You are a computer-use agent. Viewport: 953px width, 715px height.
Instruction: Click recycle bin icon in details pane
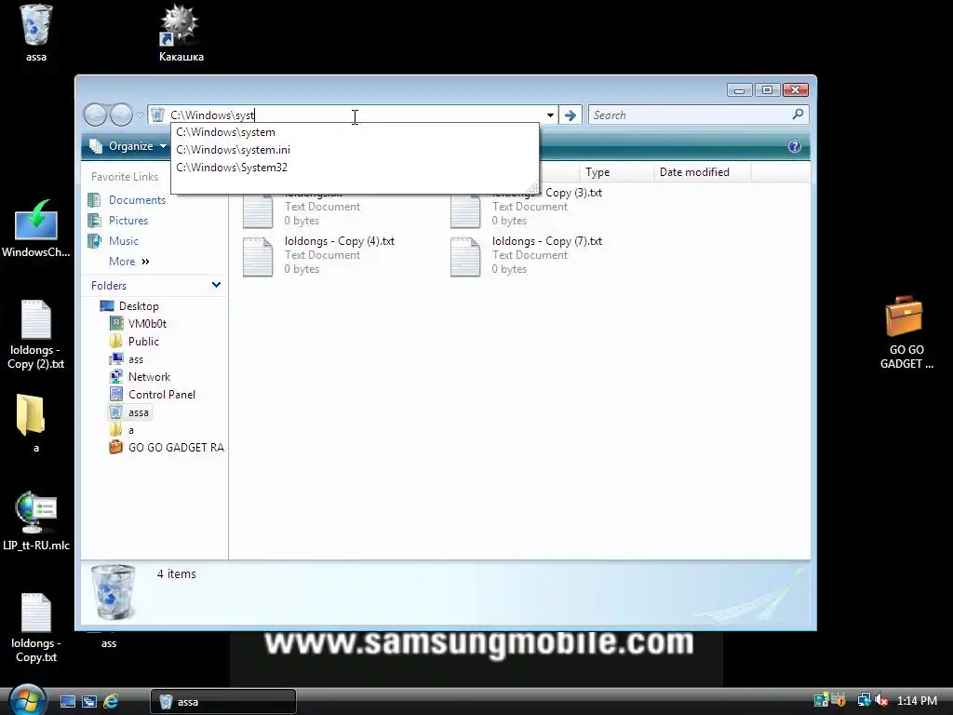[x=113, y=592]
